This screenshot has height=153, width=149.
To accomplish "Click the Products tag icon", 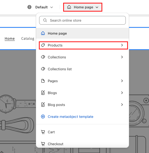I will 43,45.
